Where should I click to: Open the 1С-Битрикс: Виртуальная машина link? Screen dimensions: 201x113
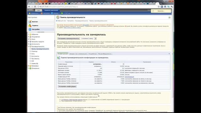pyautogui.click(x=72, y=100)
